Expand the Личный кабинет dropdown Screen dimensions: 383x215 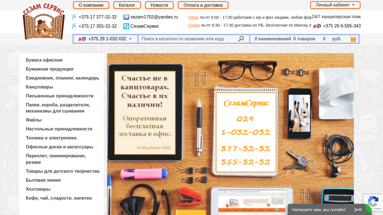(x=335, y=5)
